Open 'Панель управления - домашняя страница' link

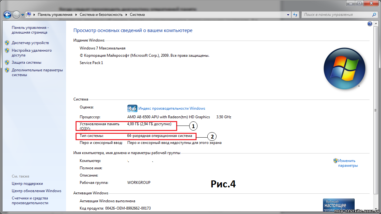(30, 30)
